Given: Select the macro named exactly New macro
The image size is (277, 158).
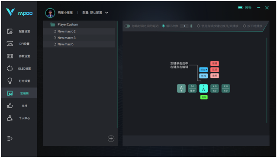Looking at the screenshot, I should point(79,44).
